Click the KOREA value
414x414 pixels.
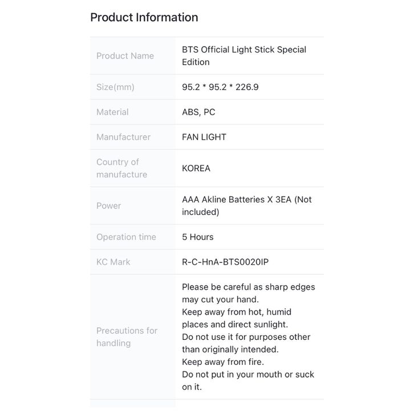point(196,168)
